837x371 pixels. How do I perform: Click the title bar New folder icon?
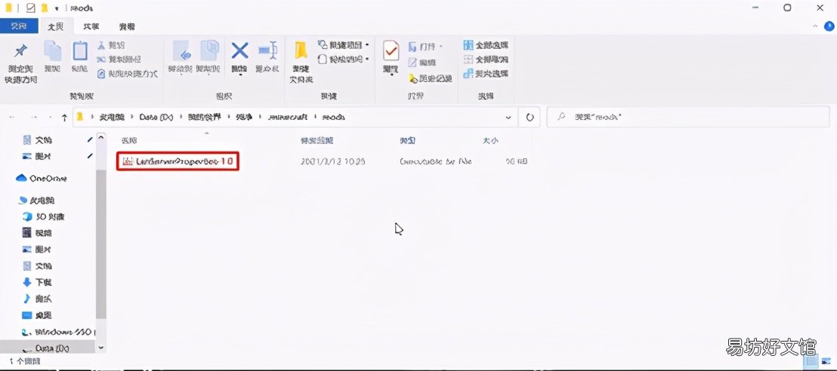click(x=44, y=8)
